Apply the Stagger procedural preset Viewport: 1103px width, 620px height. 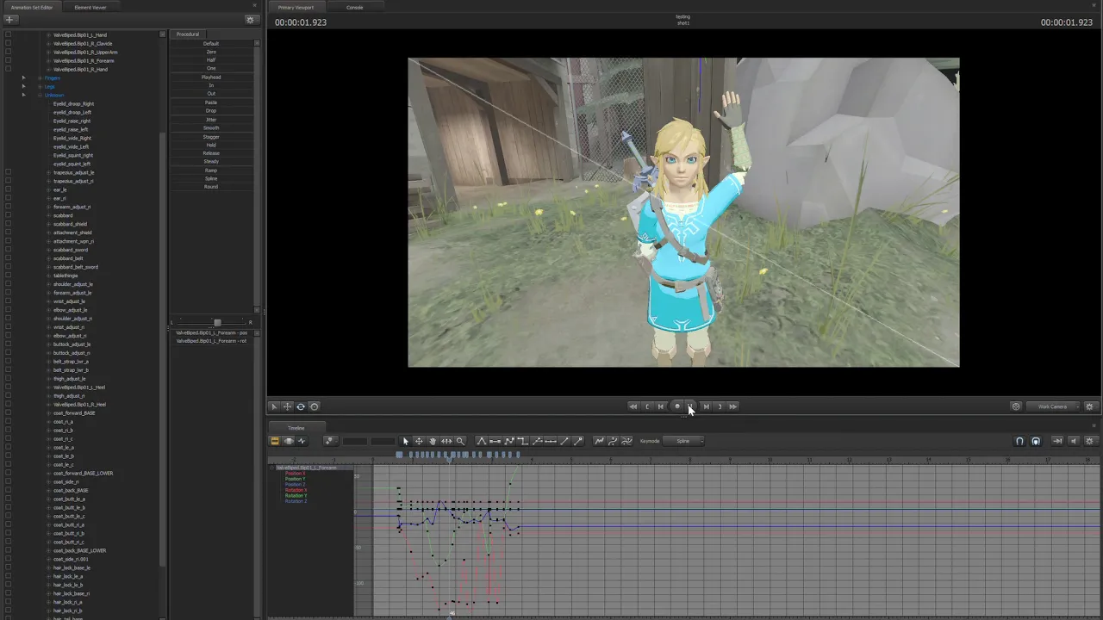point(211,137)
